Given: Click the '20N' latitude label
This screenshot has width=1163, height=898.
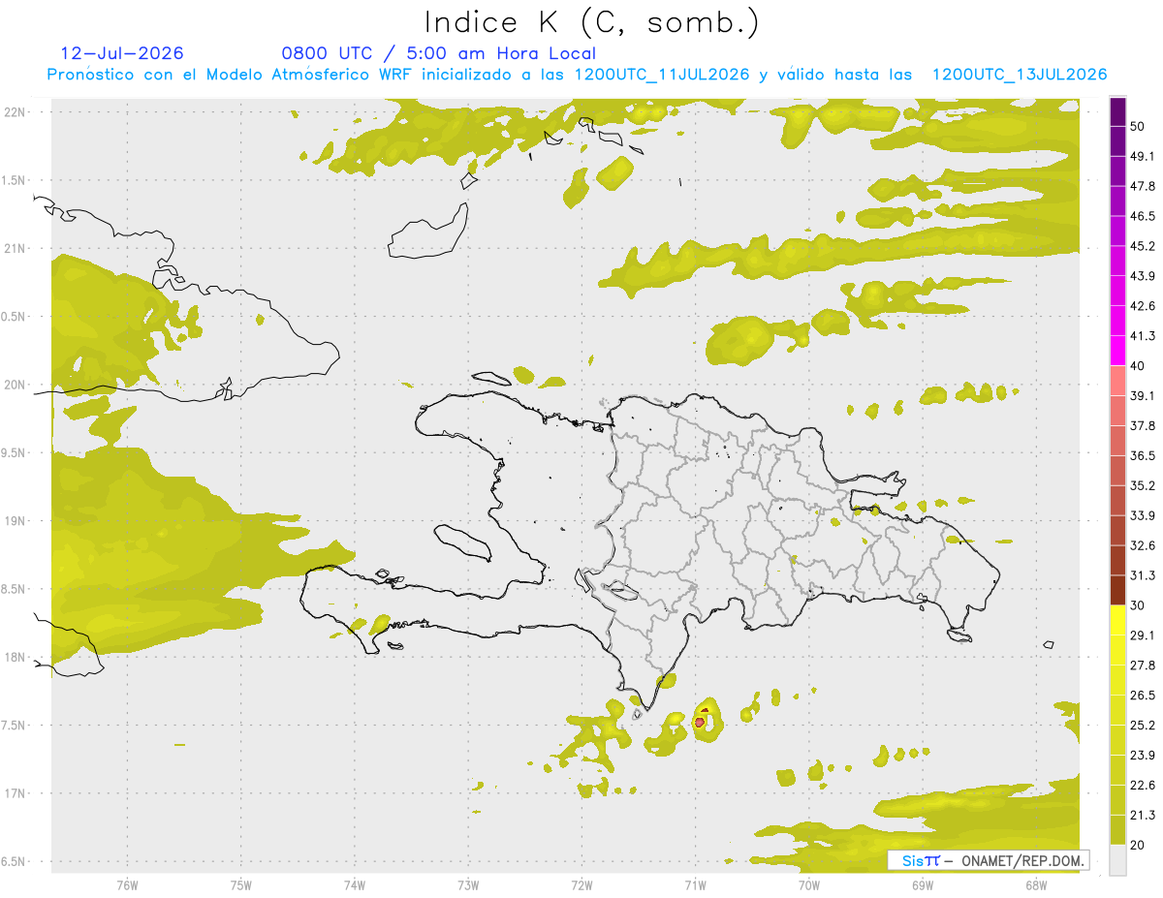Looking at the screenshot, I should (16, 385).
